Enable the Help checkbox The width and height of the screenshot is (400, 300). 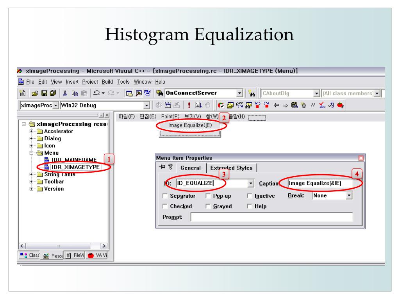(250, 206)
